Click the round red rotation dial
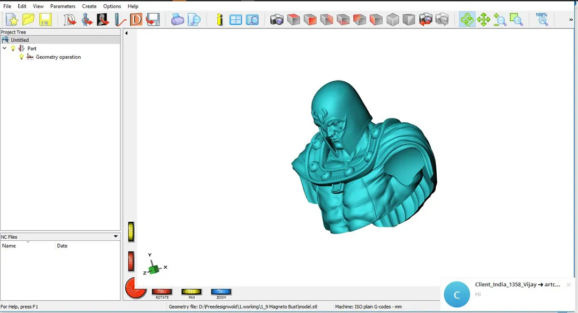 [135, 288]
